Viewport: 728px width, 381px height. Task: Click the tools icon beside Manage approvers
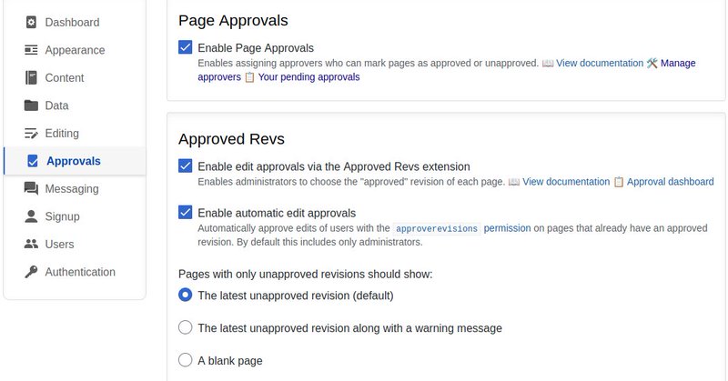tap(652, 63)
